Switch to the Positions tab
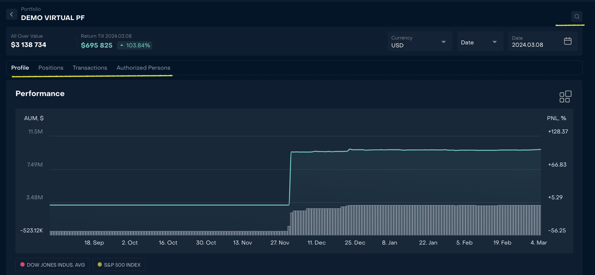 pos(51,68)
